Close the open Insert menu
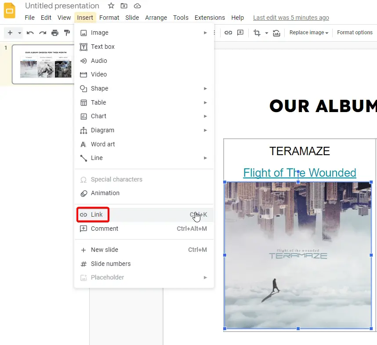This screenshot has height=345, width=377. coord(85,18)
